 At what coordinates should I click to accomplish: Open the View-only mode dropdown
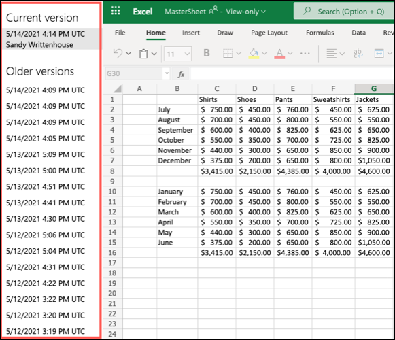coord(245,12)
